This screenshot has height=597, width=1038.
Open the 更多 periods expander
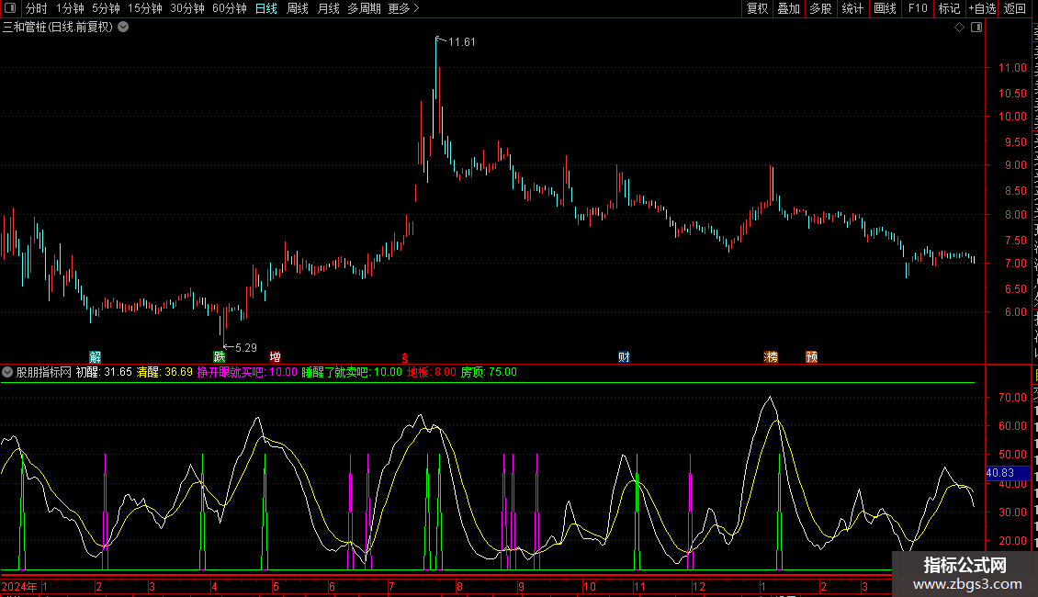tap(403, 8)
